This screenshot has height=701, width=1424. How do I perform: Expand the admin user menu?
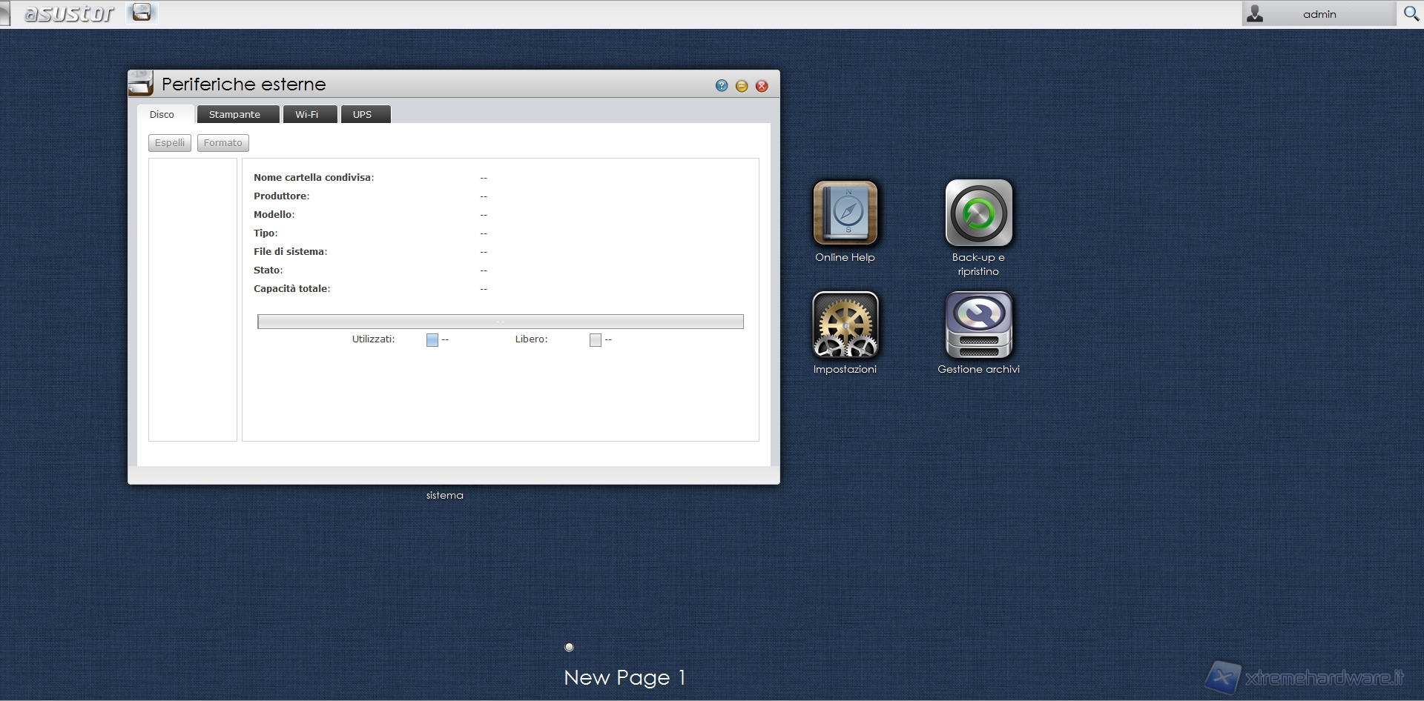point(1319,14)
